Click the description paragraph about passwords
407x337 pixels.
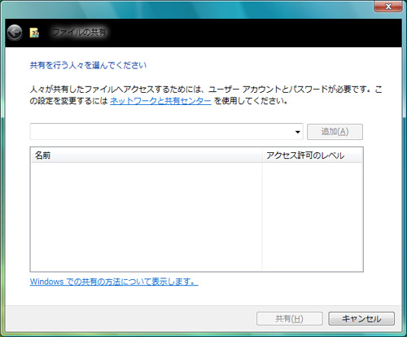206,95
